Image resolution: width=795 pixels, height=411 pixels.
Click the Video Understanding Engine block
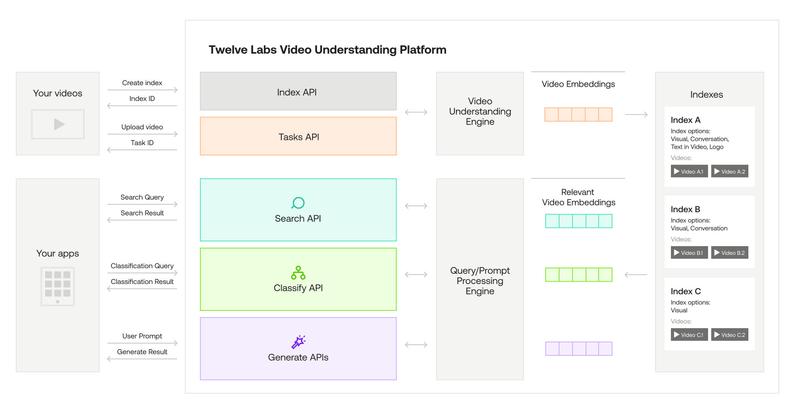point(480,114)
